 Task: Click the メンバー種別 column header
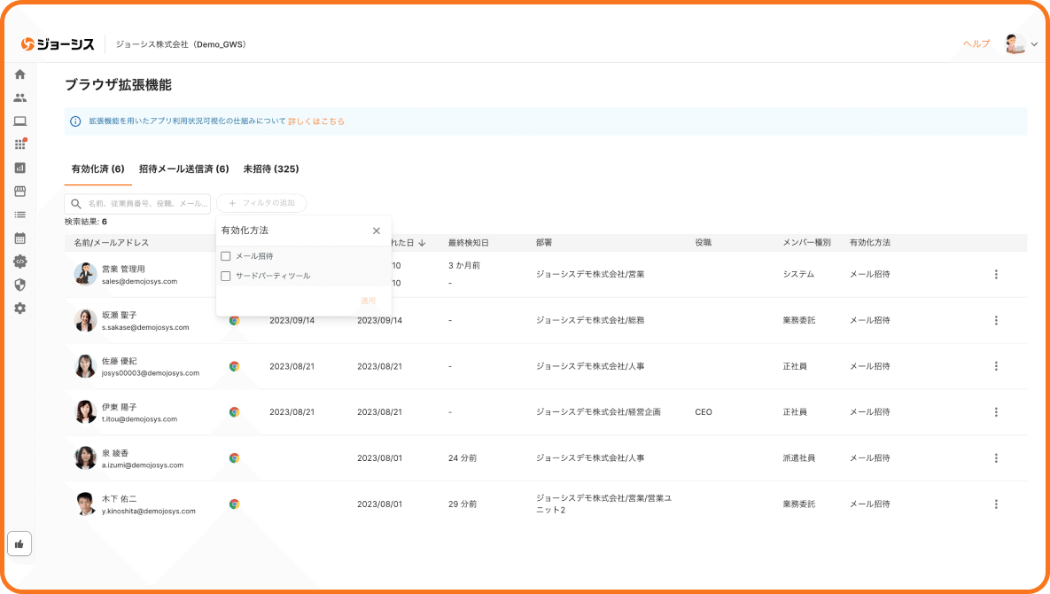point(807,243)
